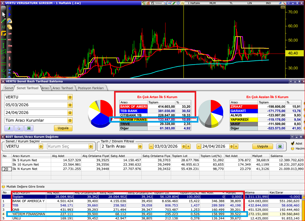
Task: Open the Kurum Seç dropdown
Action: [91, 146]
